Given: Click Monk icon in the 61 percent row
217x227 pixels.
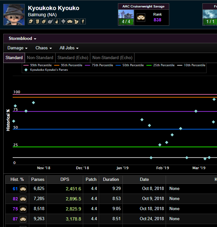Looking at the screenshot, I should (23, 189).
